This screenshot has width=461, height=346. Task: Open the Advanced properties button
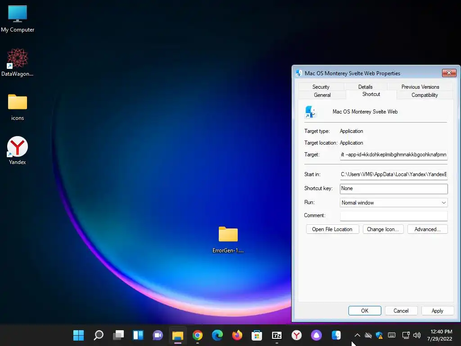tap(428, 229)
